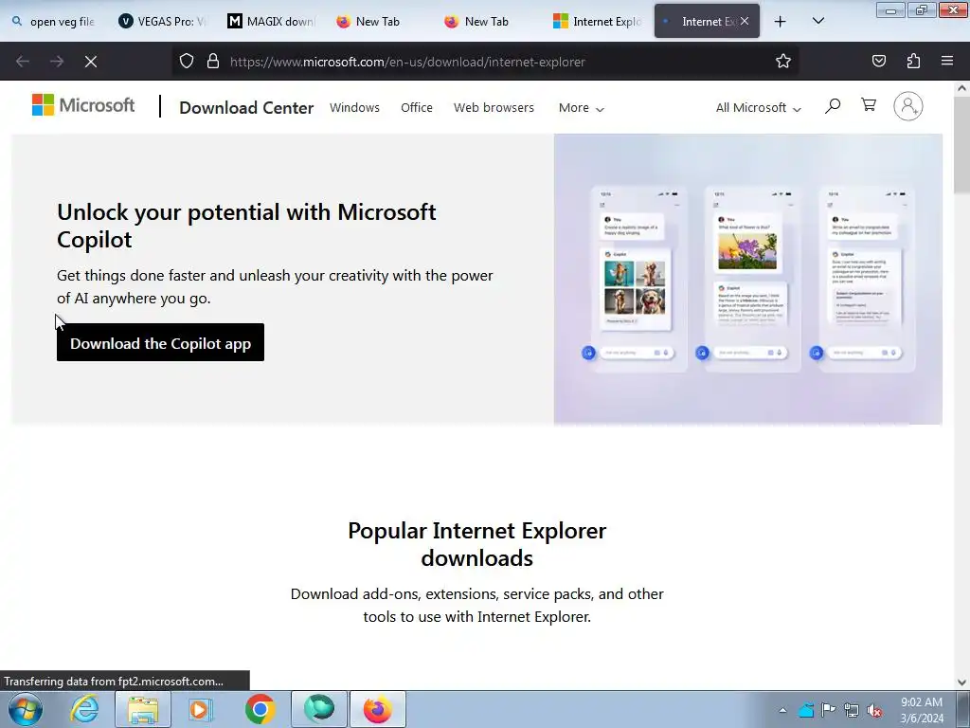Switch to the 'open veg file' tab
Image resolution: width=970 pixels, height=728 pixels.
click(x=54, y=22)
